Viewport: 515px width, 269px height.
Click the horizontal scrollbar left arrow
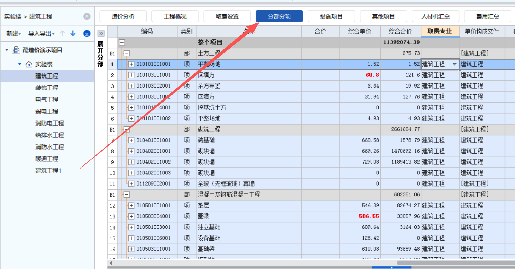click(111, 263)
